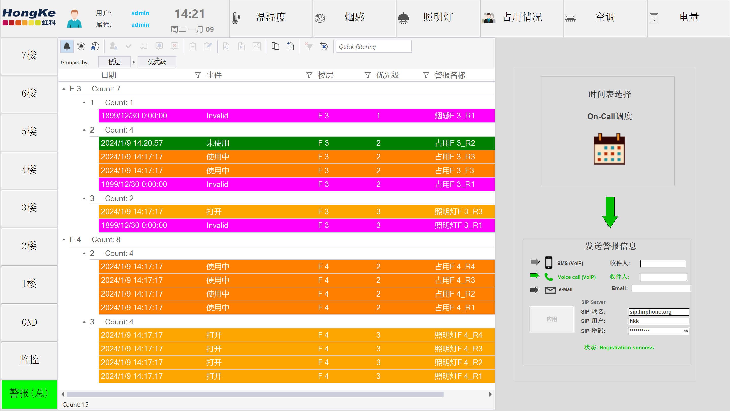Click the 应用 apply button

pyautogui.click(x=551, y=319)
